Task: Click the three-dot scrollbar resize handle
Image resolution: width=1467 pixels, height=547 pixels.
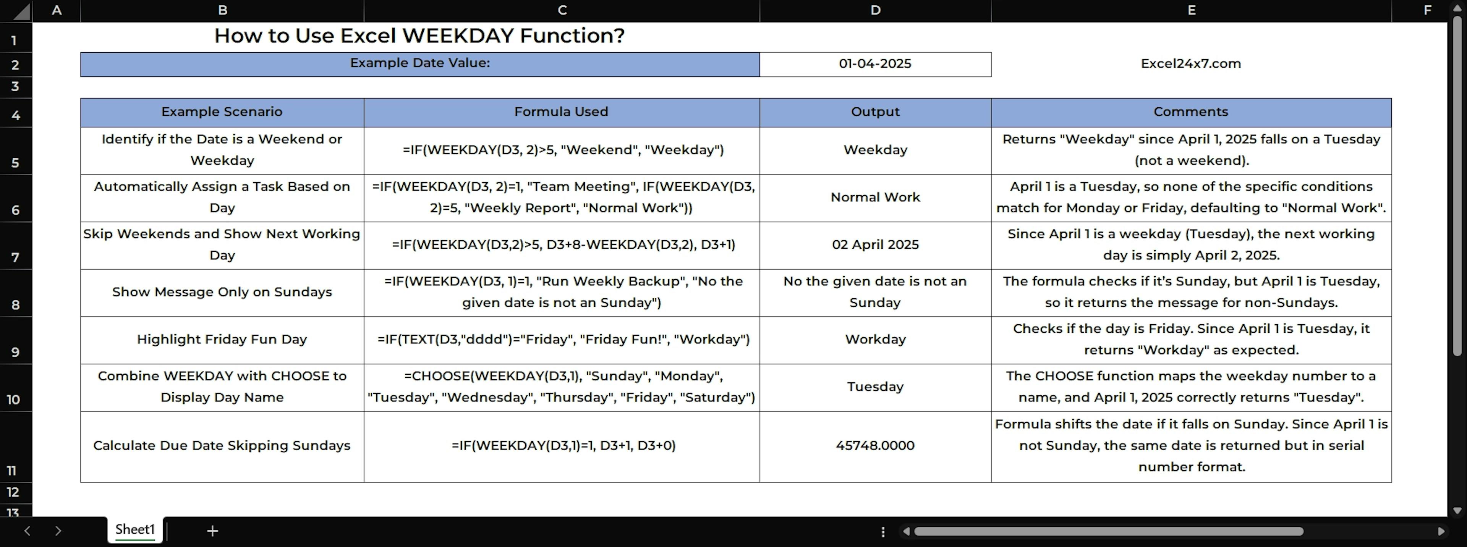Action: click(x=883, y=531)
